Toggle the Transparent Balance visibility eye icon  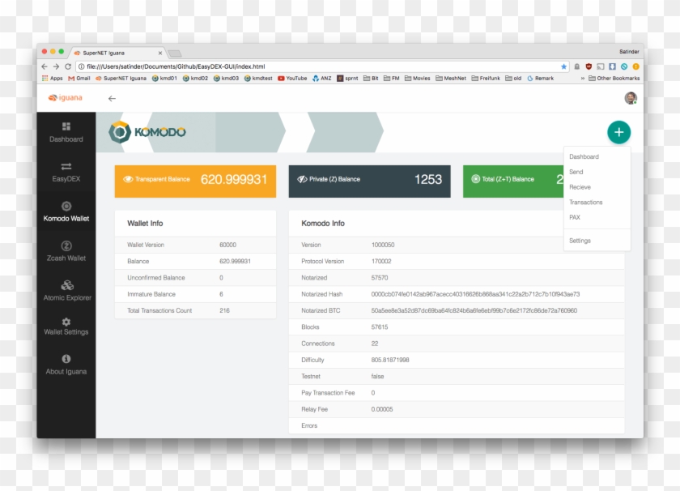pos(130,179)
